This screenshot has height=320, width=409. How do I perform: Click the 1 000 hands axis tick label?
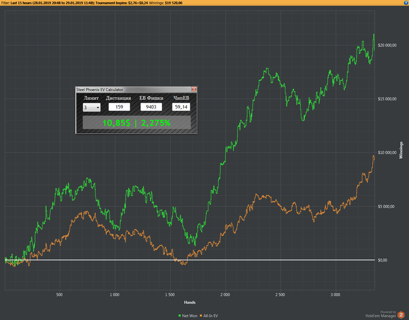[x=115, y=295]
